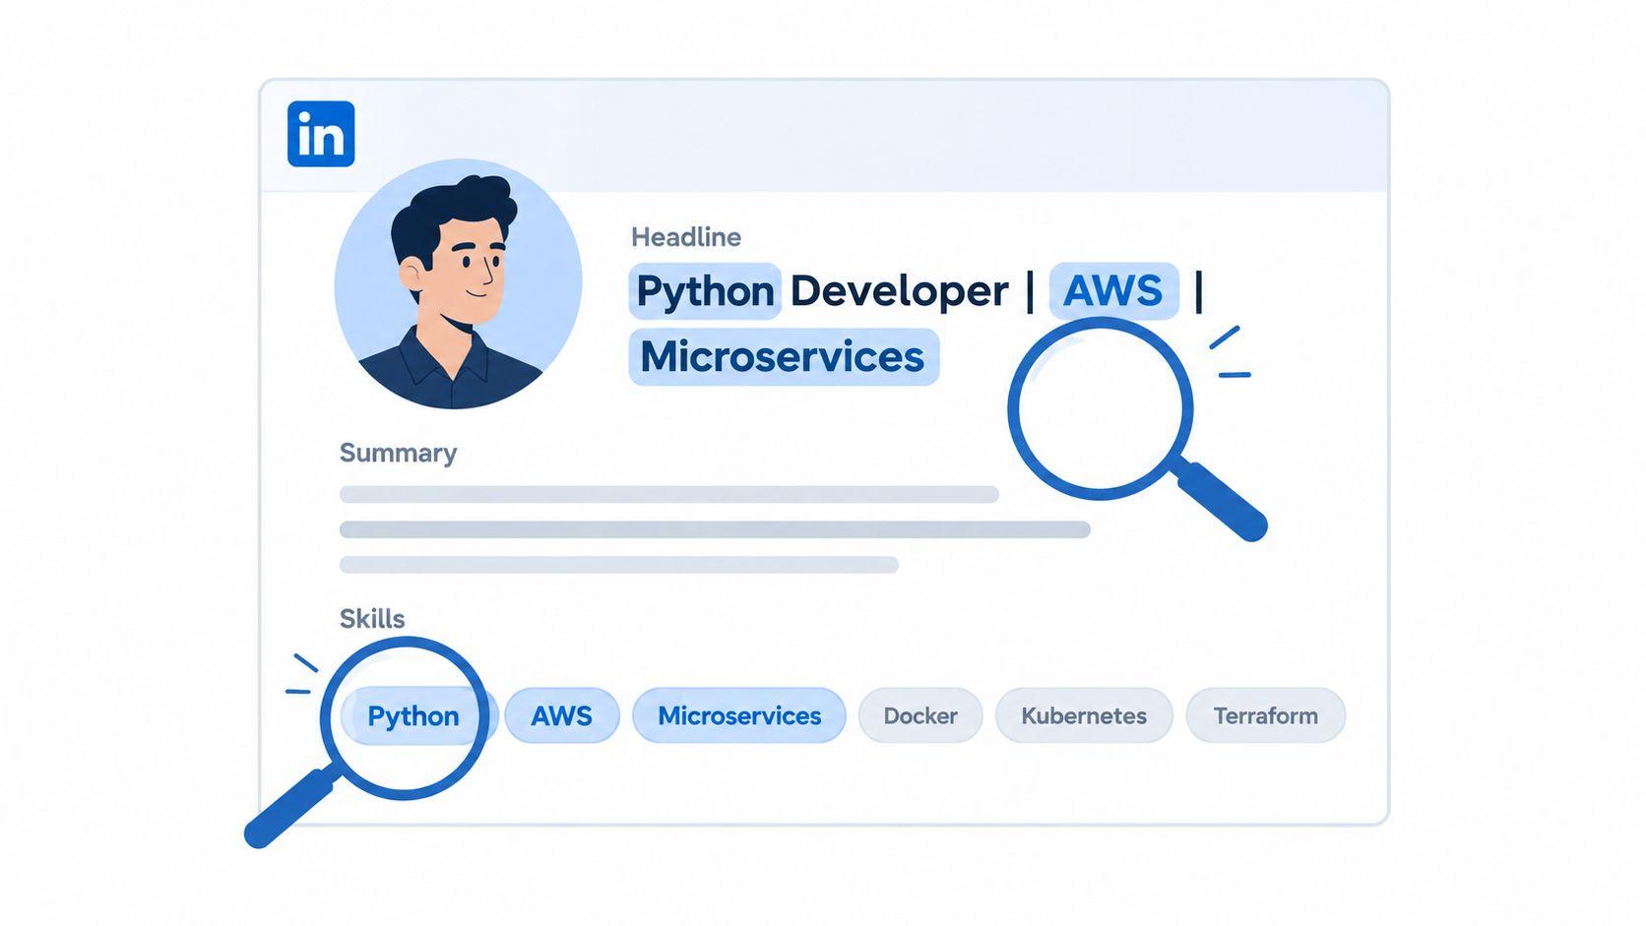The width and height of the screenshot is (1646, 926).
Task: Click the Headline section label
Action: pos(686,237)
